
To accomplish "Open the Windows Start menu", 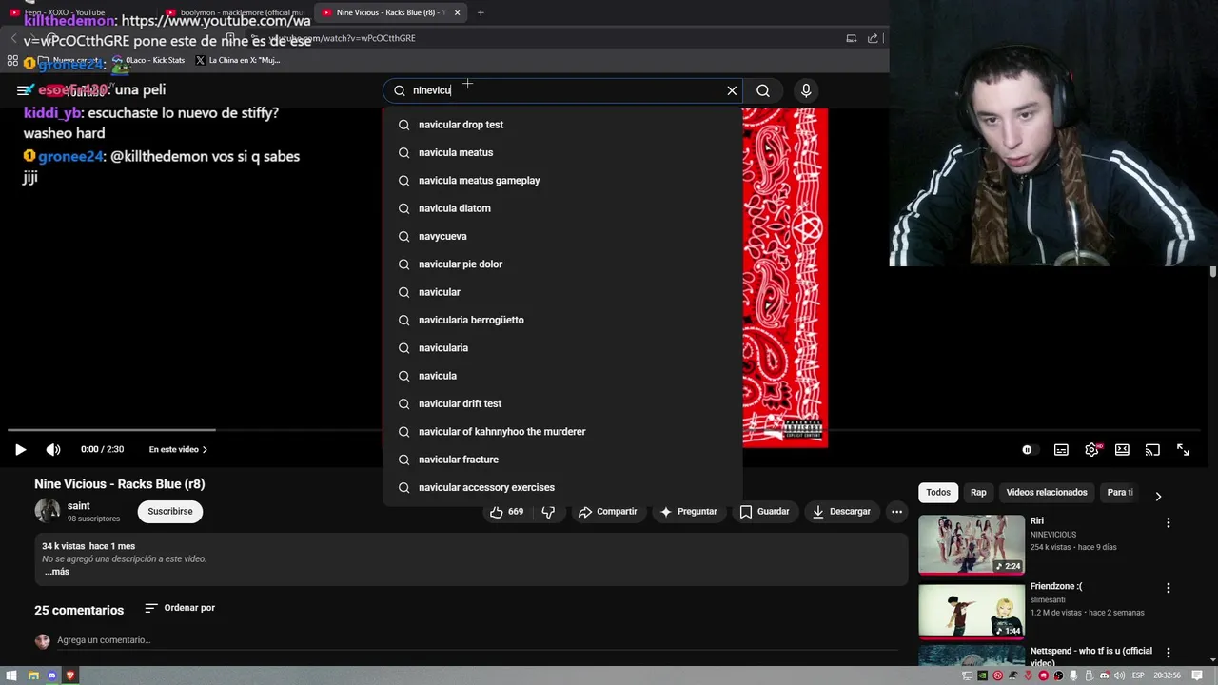I will click(12, 675).
